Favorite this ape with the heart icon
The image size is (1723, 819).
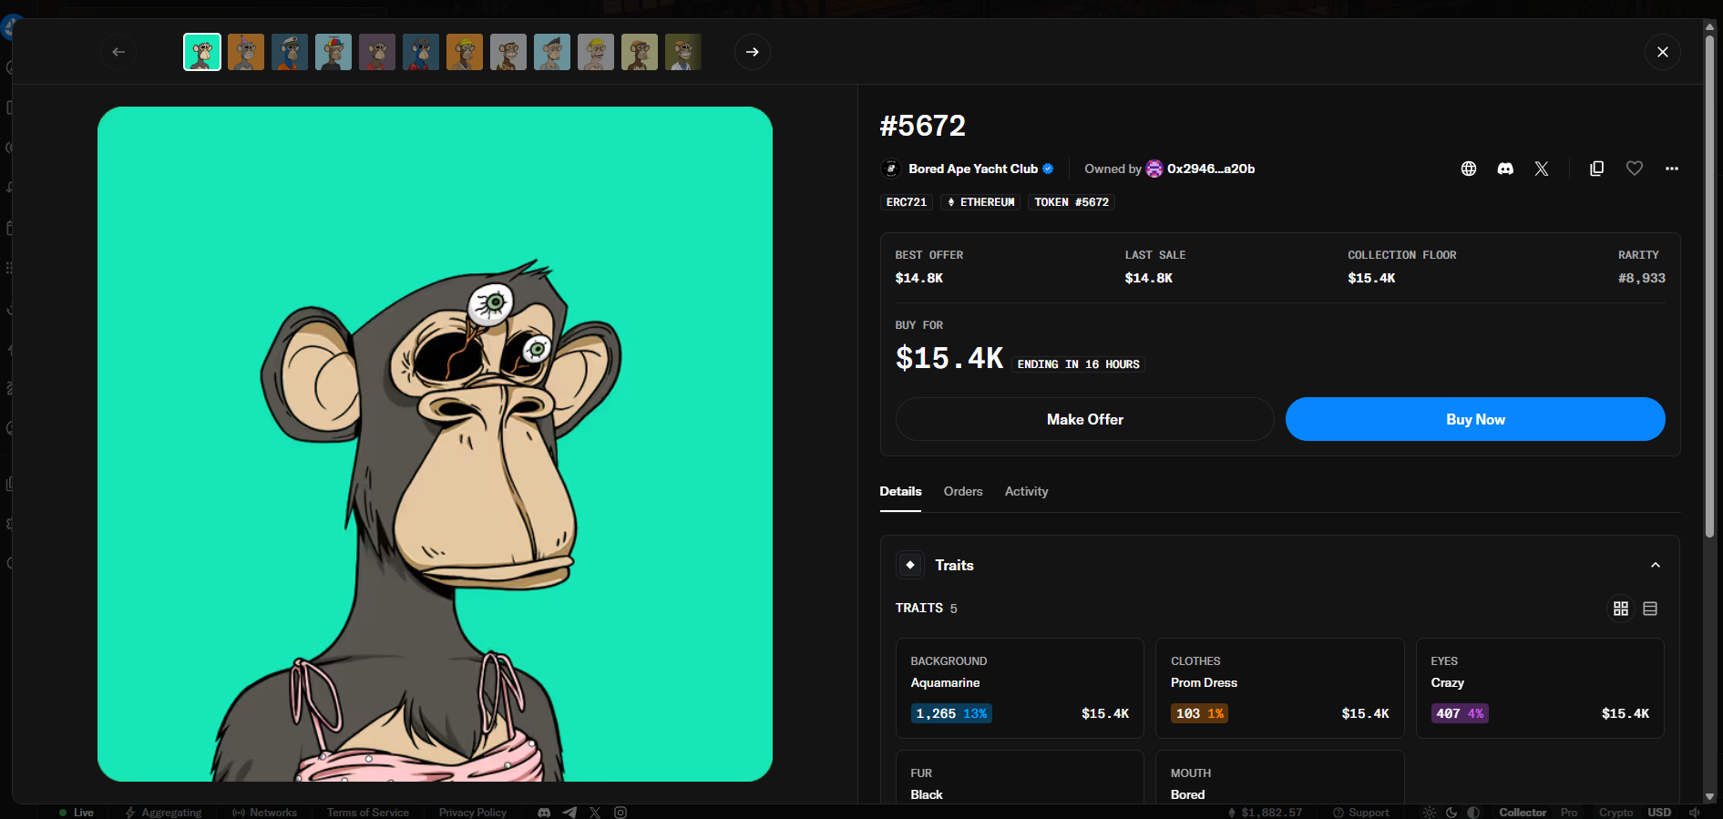pyautogui.click(x=1635, y=169)
